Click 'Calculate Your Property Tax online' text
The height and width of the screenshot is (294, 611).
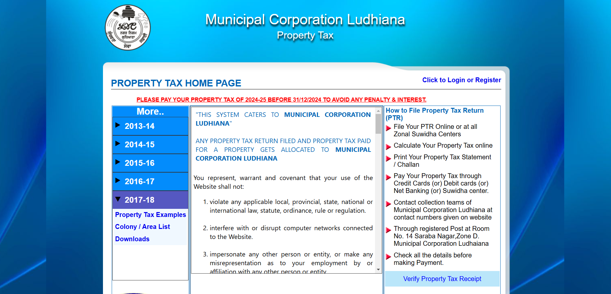point(443,145)
